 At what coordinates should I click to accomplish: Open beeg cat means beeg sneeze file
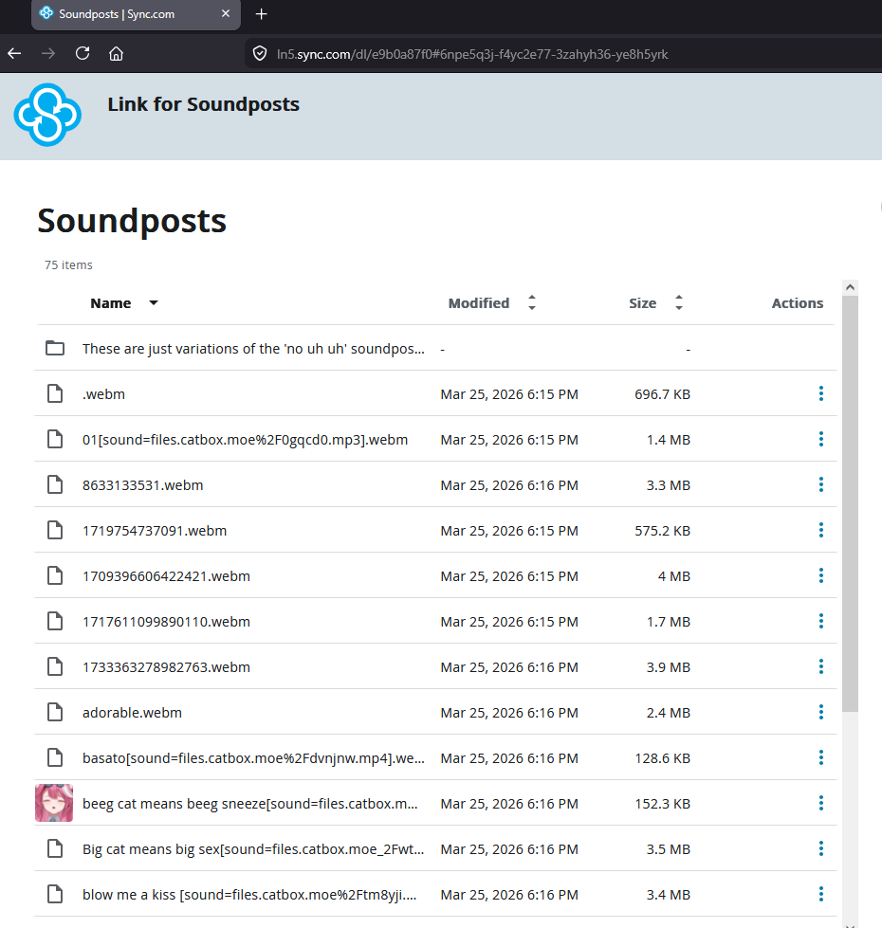[x=249, y=805]
